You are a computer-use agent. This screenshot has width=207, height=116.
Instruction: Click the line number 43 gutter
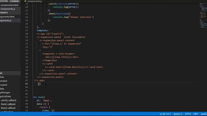[27, 84]
